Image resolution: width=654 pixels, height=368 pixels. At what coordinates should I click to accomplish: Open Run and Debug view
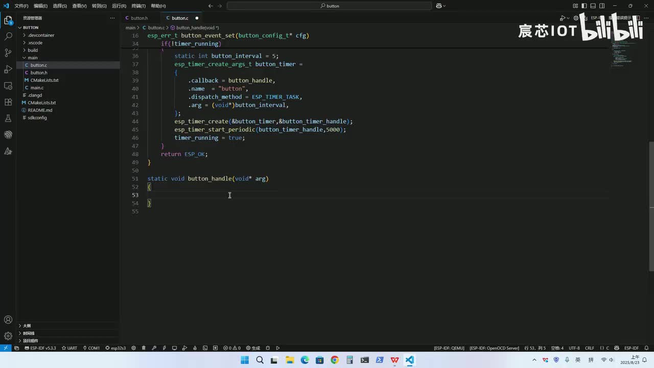click(x=8, y=69)
